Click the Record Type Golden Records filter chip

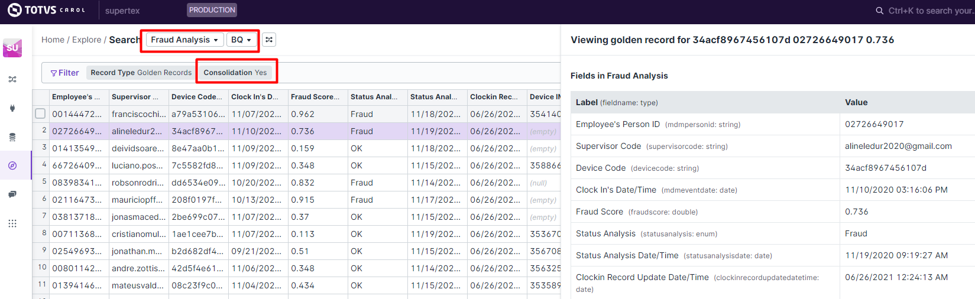coord(141,73)
